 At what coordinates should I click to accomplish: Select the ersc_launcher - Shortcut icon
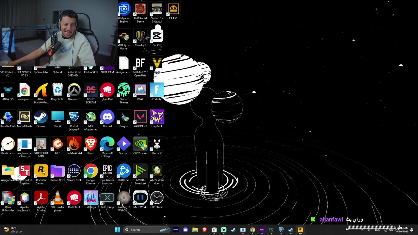click(x=24, y=148)
